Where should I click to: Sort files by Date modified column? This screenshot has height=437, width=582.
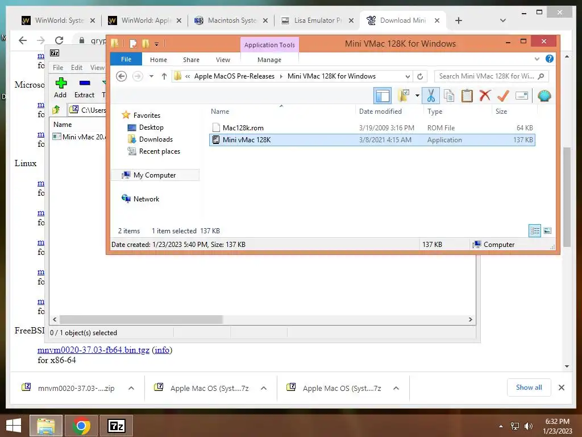tap(380, 112)
